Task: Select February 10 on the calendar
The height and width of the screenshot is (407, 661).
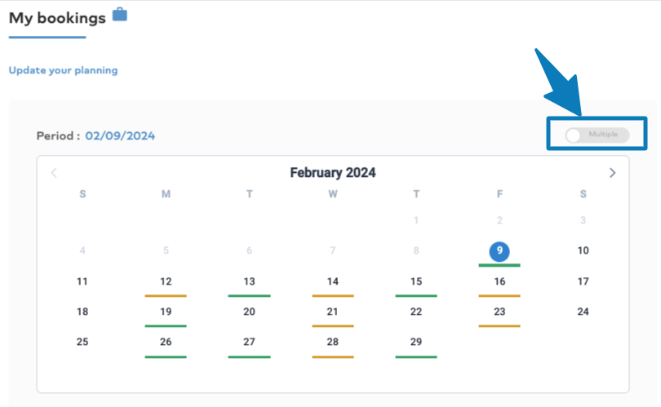Action: click(x=583, y=250)
